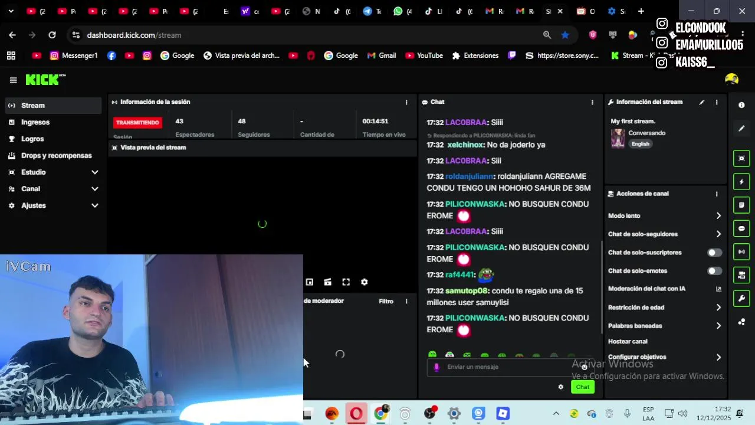Reload the page
This screenshot has height=425, width=755.
52,35
